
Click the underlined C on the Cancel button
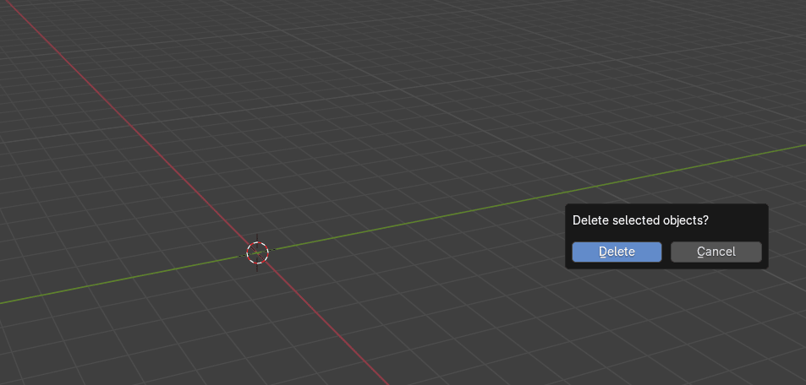pyautogui.click(x=701, y=252)
